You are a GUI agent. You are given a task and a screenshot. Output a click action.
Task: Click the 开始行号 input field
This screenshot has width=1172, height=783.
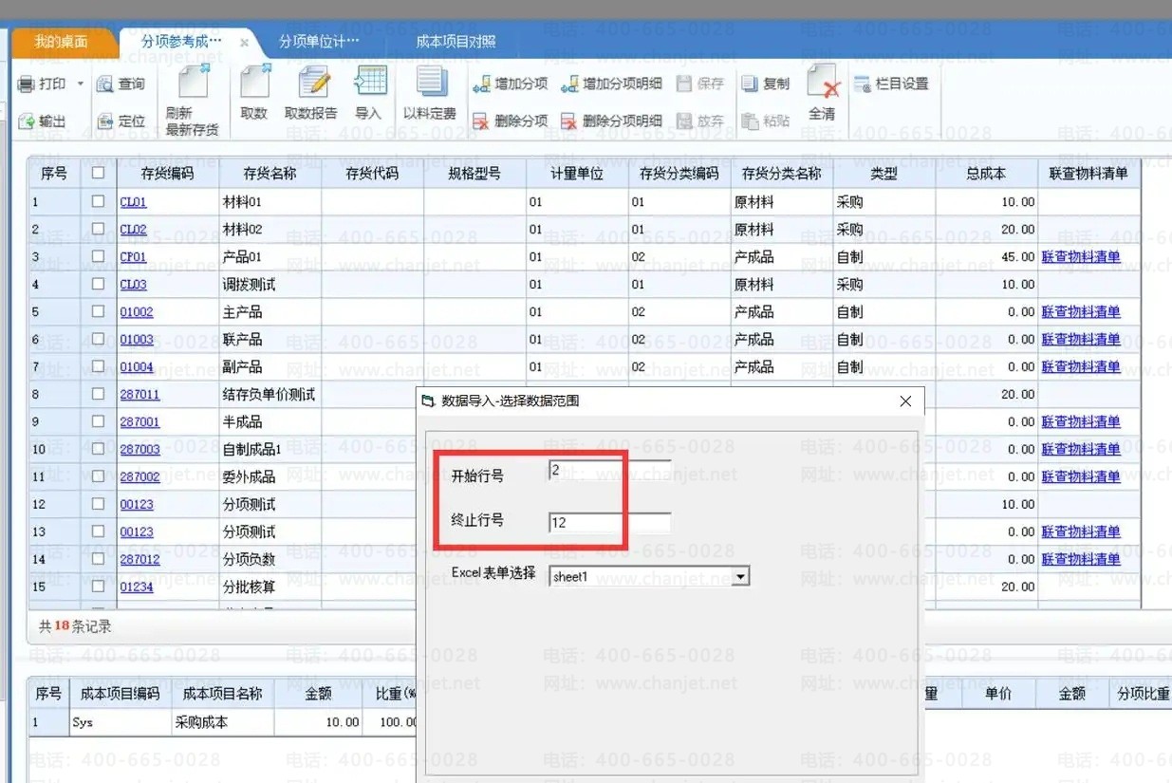[x=609, y=470]
